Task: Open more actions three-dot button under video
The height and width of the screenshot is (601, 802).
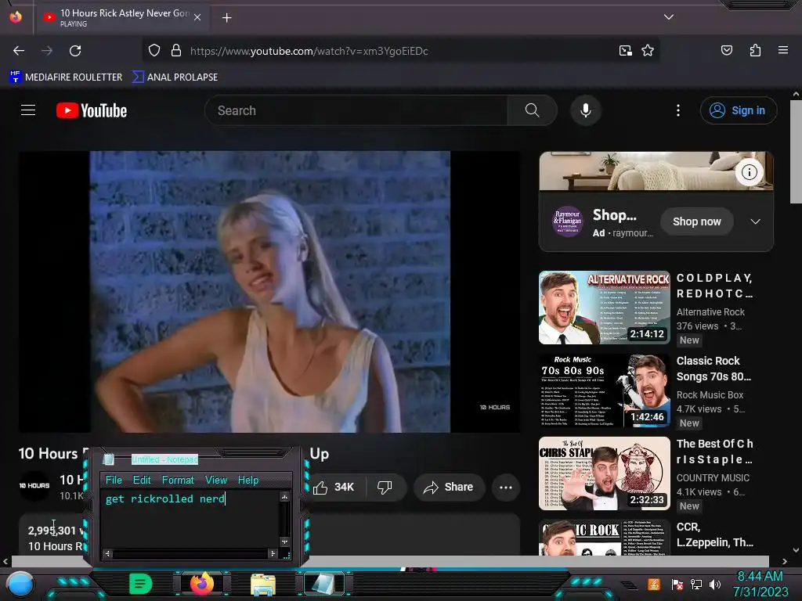Action: point(506,487)
